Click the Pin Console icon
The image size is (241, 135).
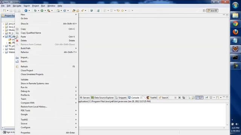[207, 97]
